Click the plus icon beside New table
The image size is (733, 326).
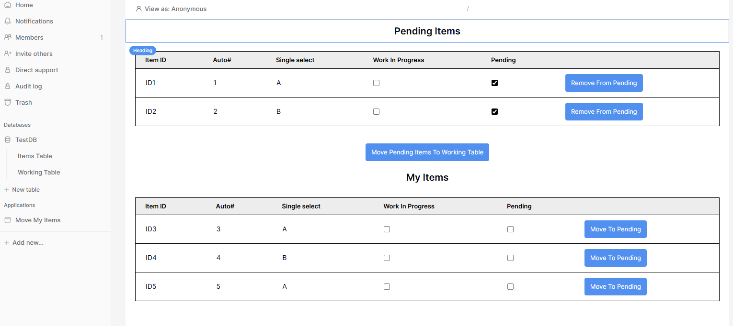click(7, 190)
